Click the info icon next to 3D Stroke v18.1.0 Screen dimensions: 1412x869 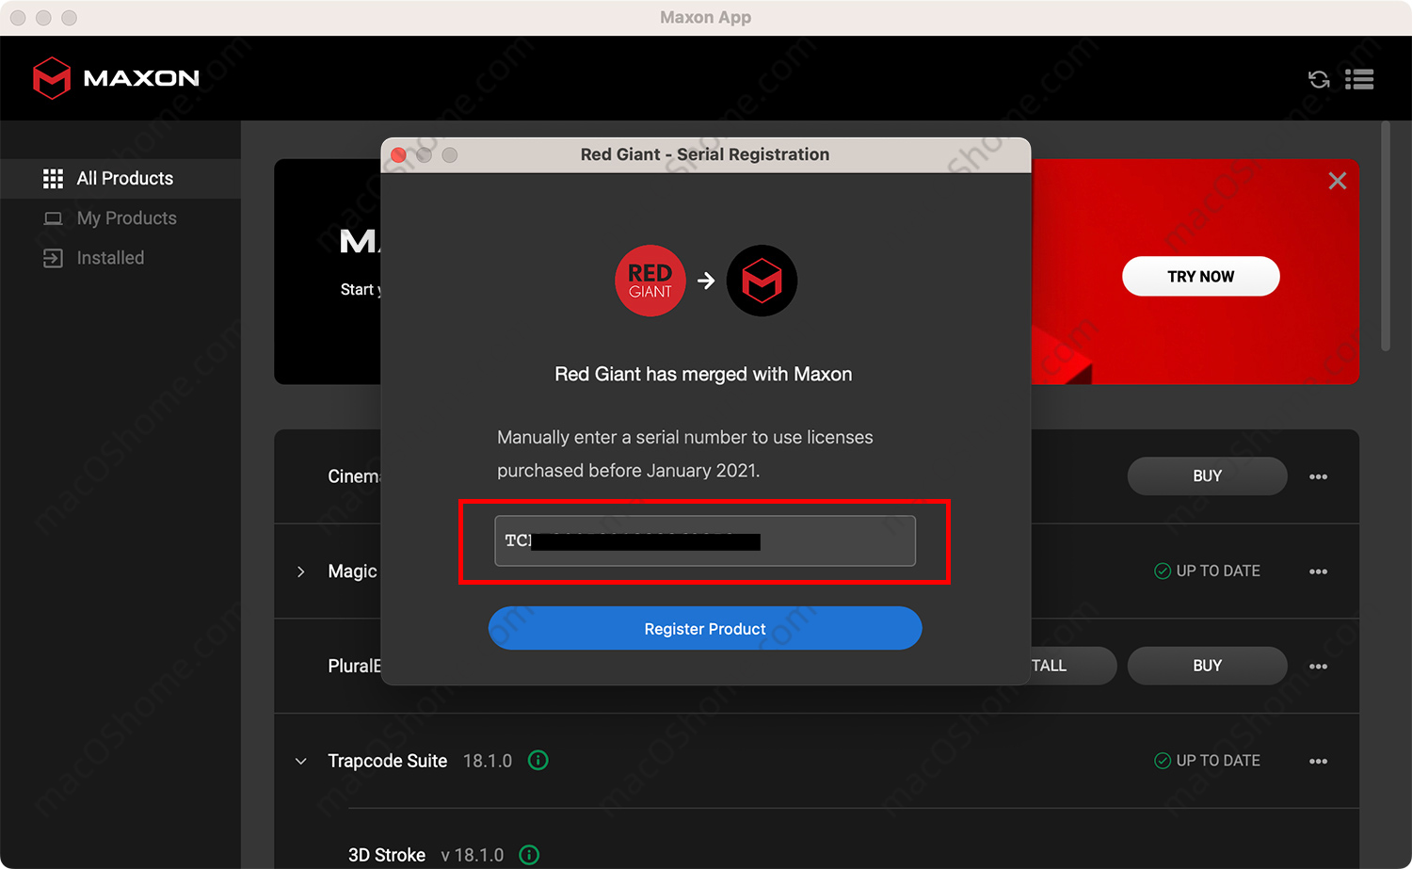(x=528, y=855)
